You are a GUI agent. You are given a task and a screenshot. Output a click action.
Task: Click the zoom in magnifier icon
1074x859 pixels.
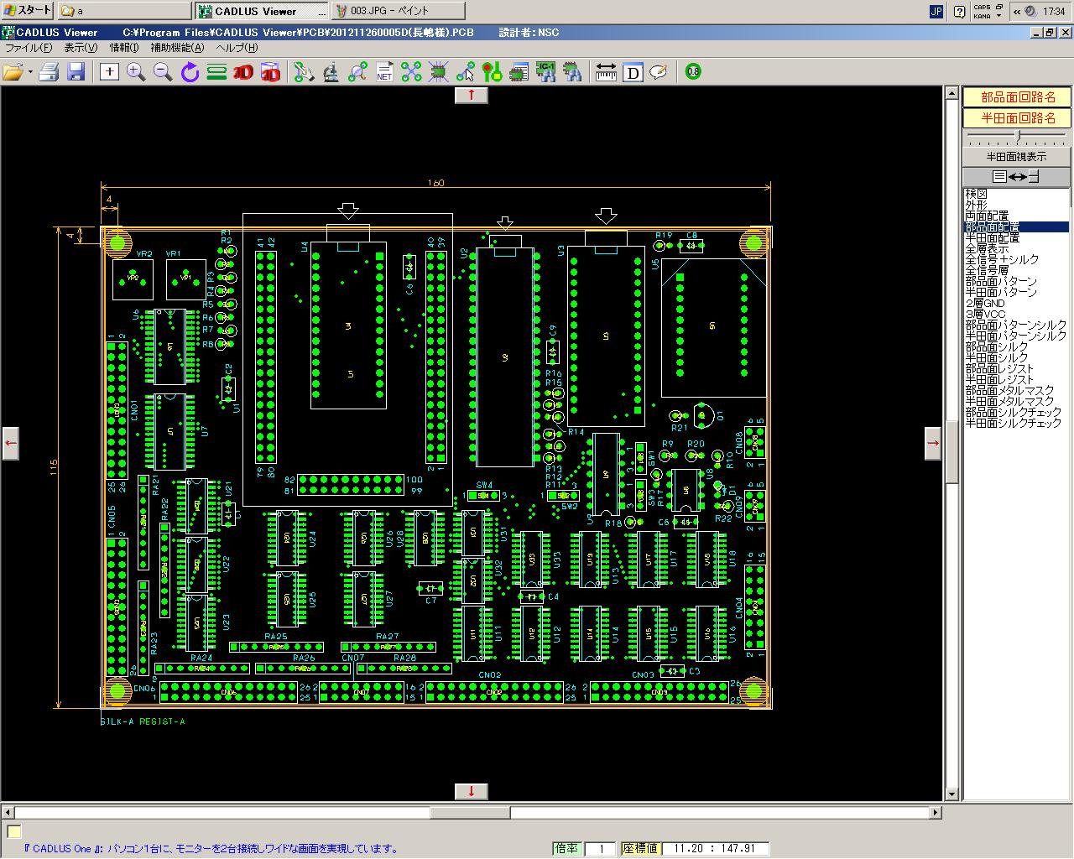coord(136,72)
